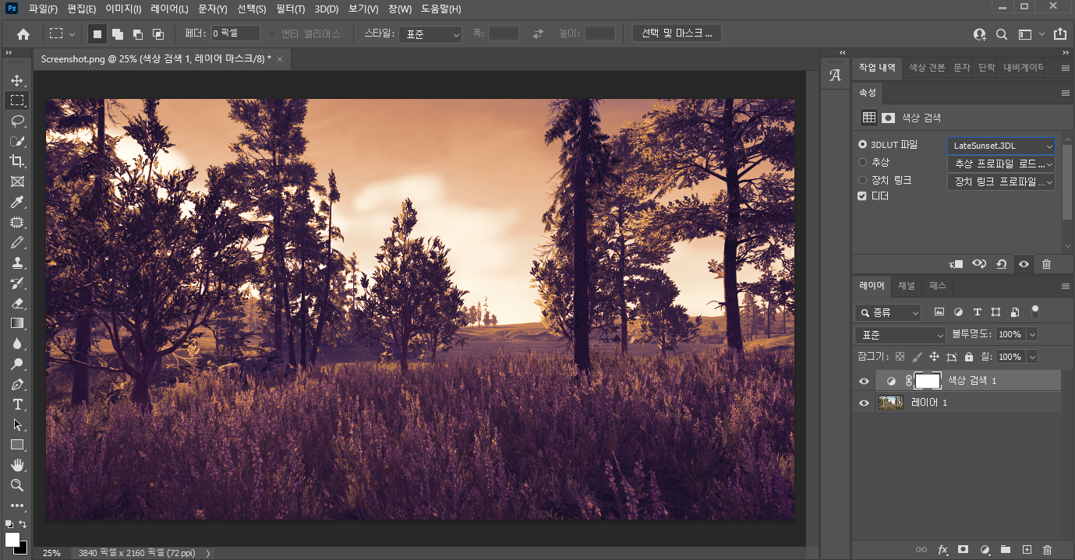Open the 추상 프로파일 로드 dropdown
Viewport: 1075px width, 560px height.
[x=1001, y=164]
